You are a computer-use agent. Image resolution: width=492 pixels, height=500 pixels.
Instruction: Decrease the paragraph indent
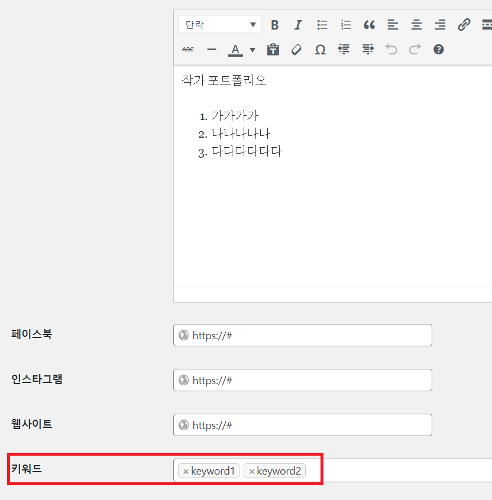point(344,50)
